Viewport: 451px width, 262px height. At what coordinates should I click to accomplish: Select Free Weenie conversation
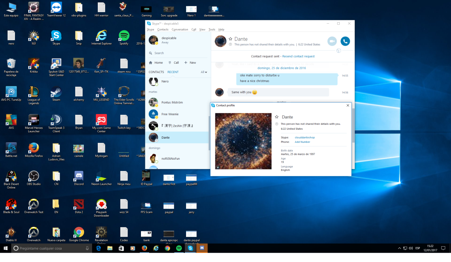(177, 114)
